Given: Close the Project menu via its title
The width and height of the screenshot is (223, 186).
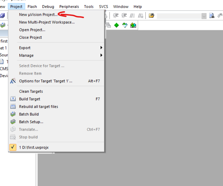Looking at the screenshot, I should click(16, 7).
